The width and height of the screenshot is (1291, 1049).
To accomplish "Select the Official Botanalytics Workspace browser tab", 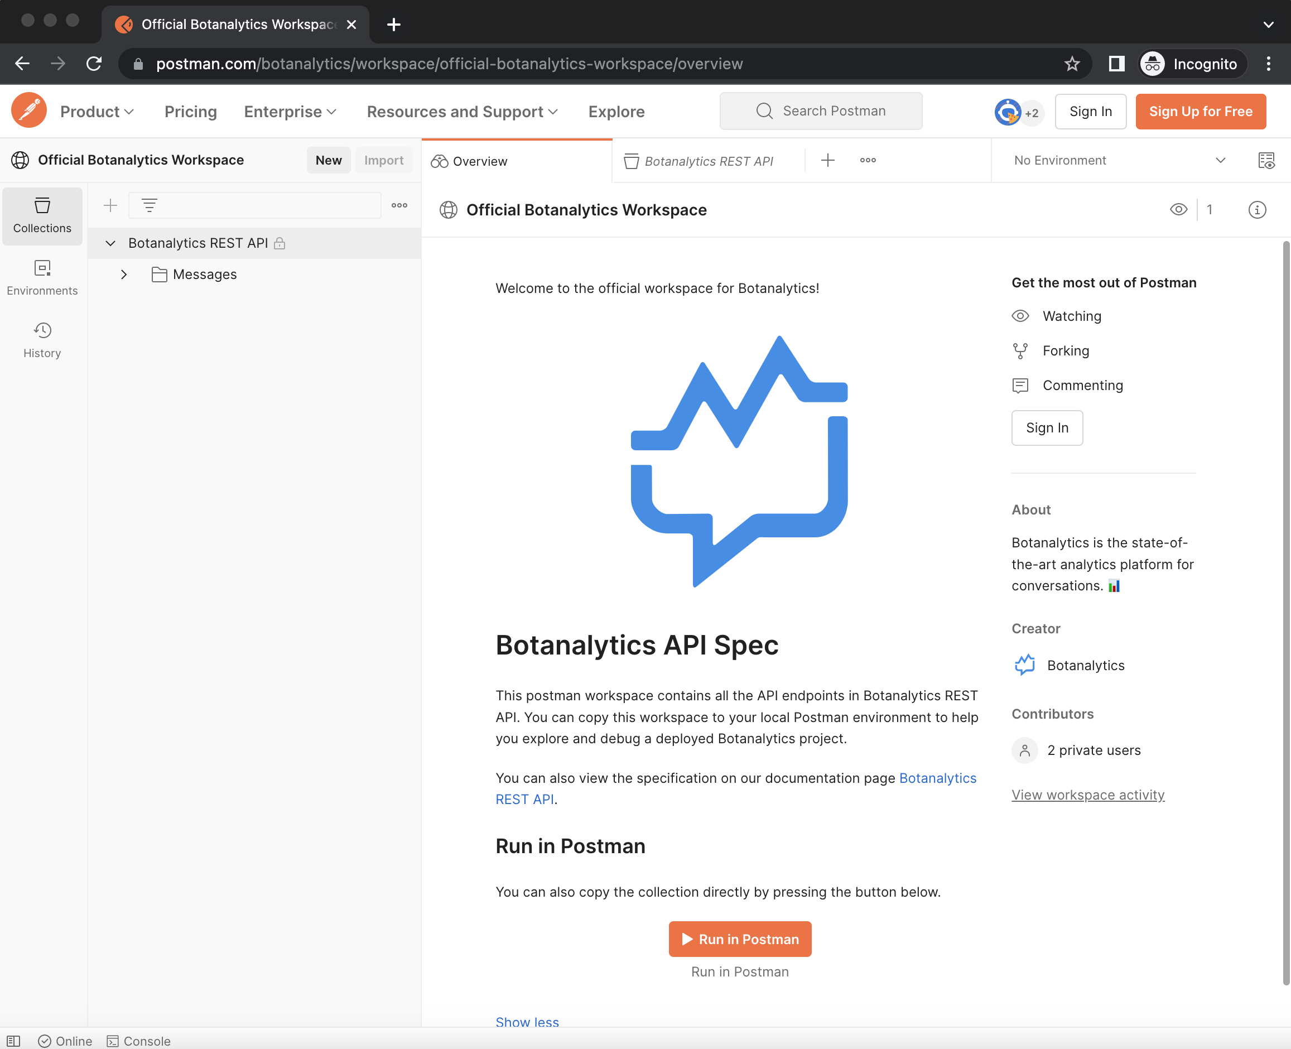I will 235,24.
